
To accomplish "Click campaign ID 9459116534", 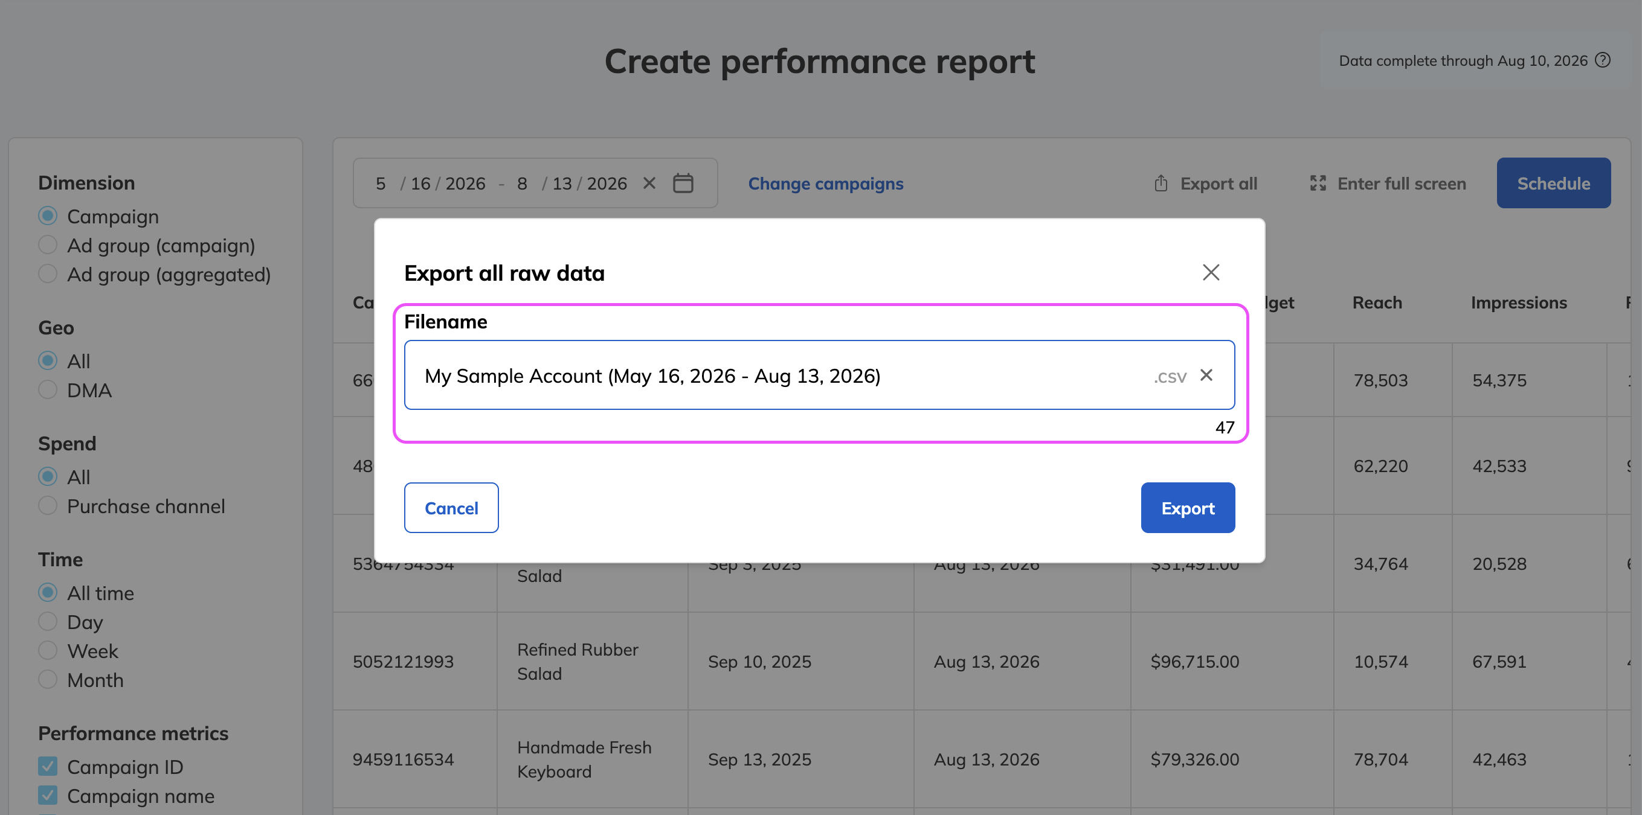I will point(403,759).
